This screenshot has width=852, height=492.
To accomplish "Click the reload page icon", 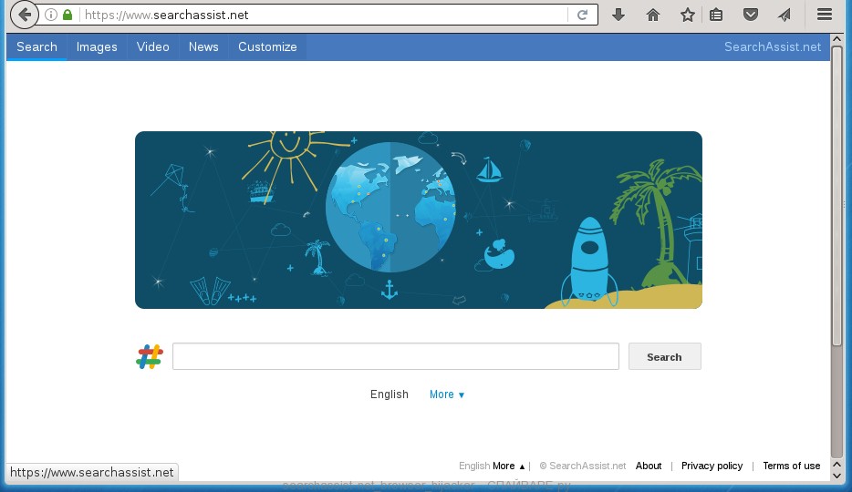I will [x=581, y=15].
